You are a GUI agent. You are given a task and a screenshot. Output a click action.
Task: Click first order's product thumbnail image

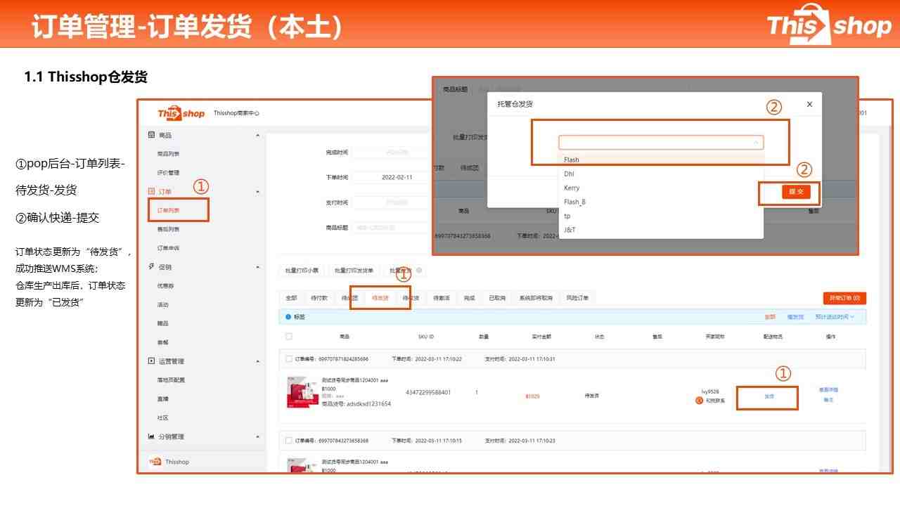[302, 392]
